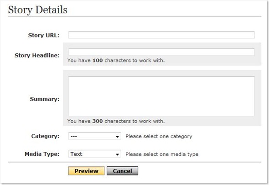Image resolution: width=269 pixels, height=185 pixels.
Task: Click the Cancel button
Action: pos(122,171)
